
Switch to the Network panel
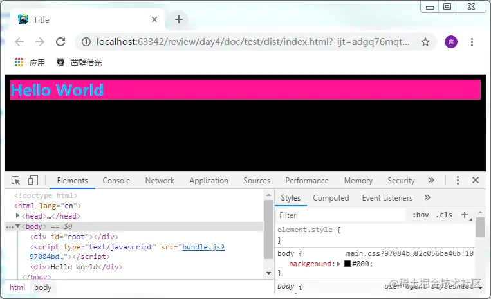pyautogui.click(x=160, y=181)
